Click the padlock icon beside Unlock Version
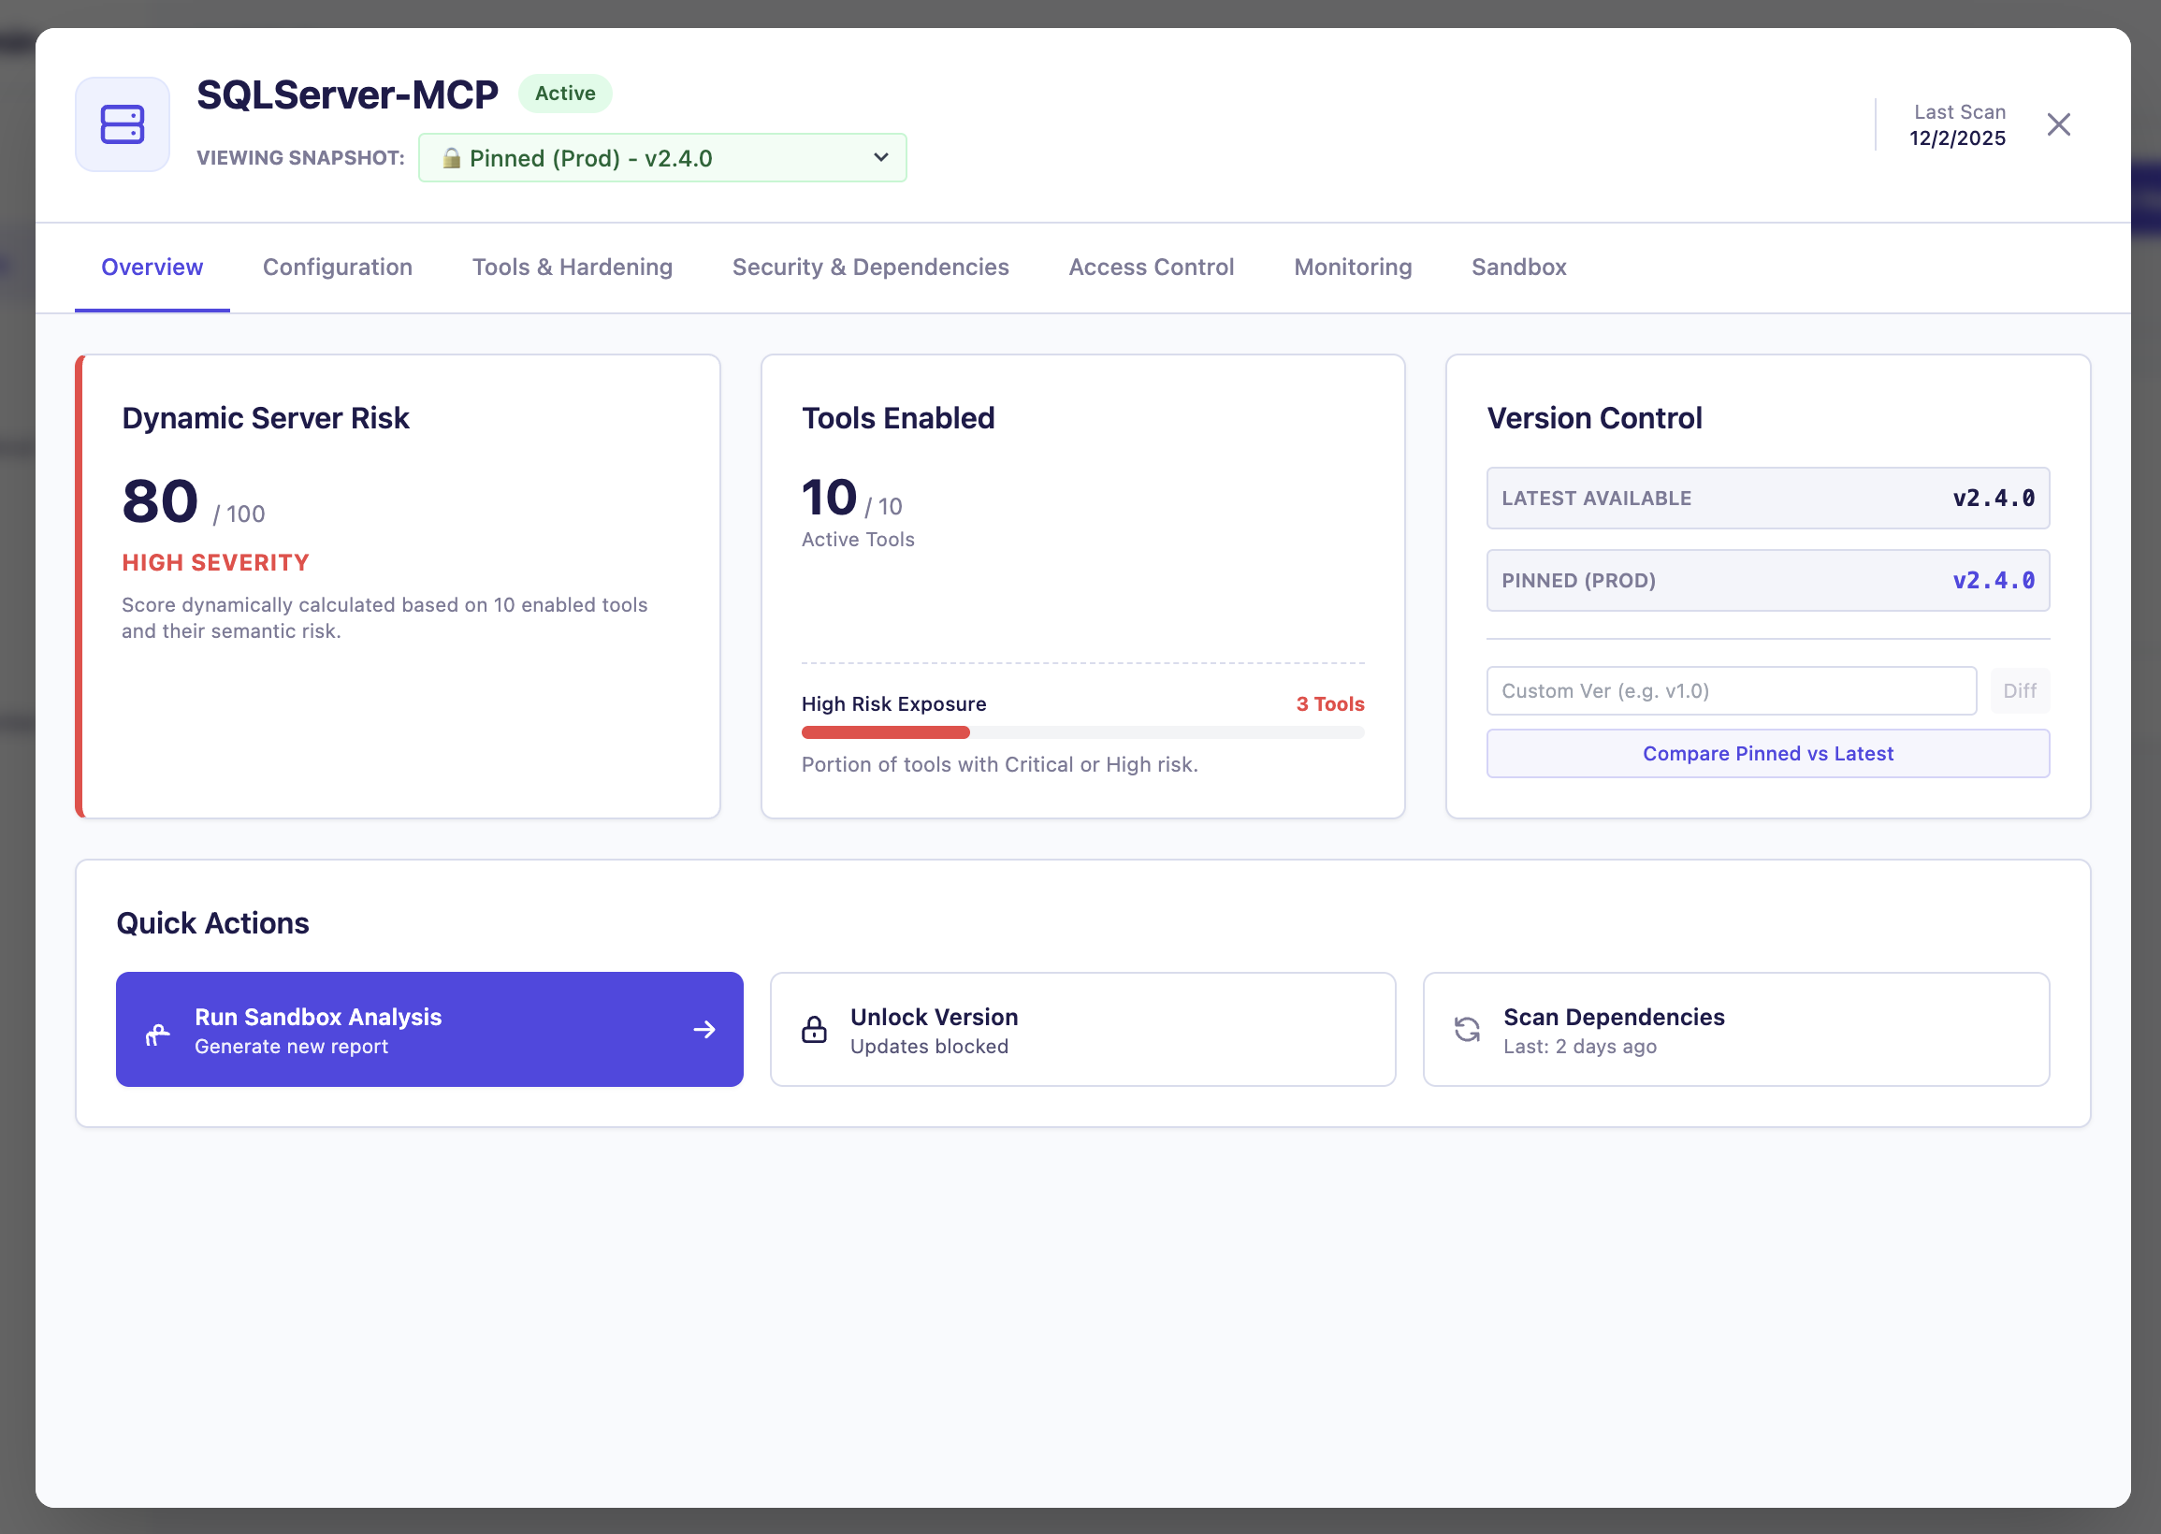This screenshot has height=1534, width=2161. pos(813,1030)
